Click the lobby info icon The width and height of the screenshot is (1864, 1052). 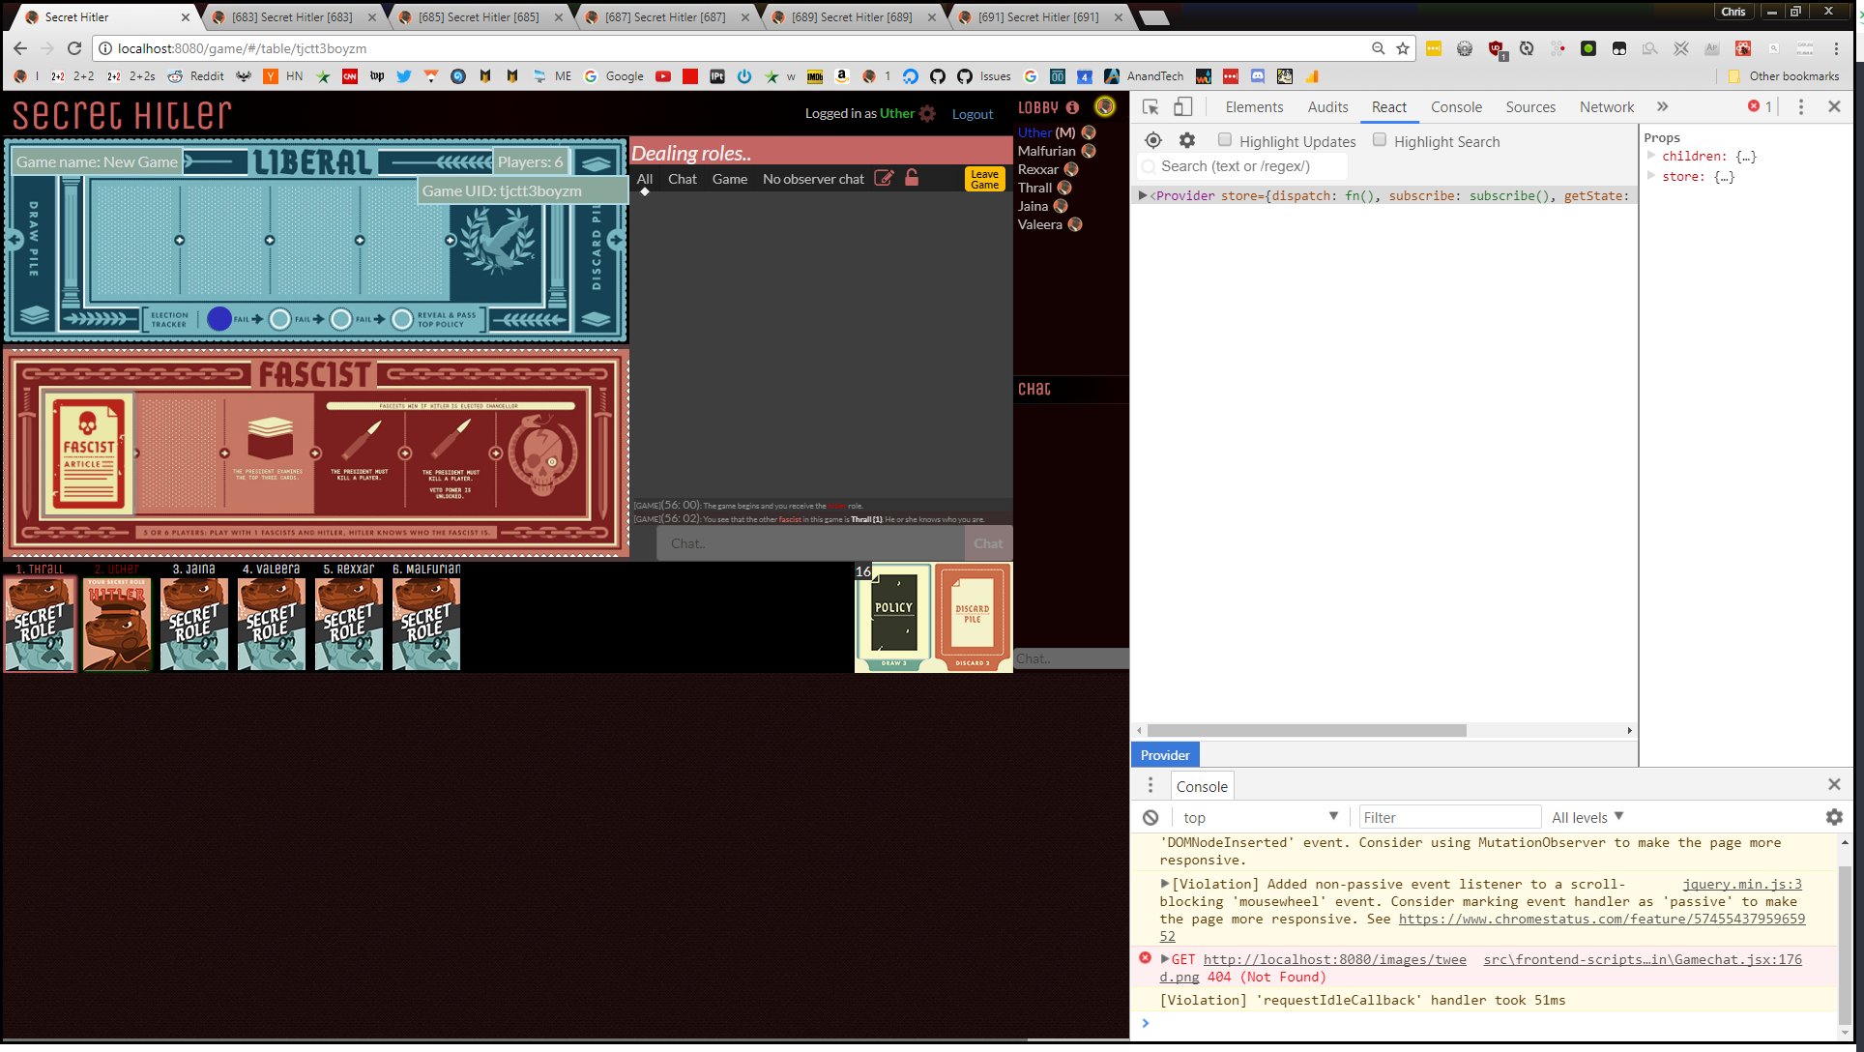coord(1072,107)
